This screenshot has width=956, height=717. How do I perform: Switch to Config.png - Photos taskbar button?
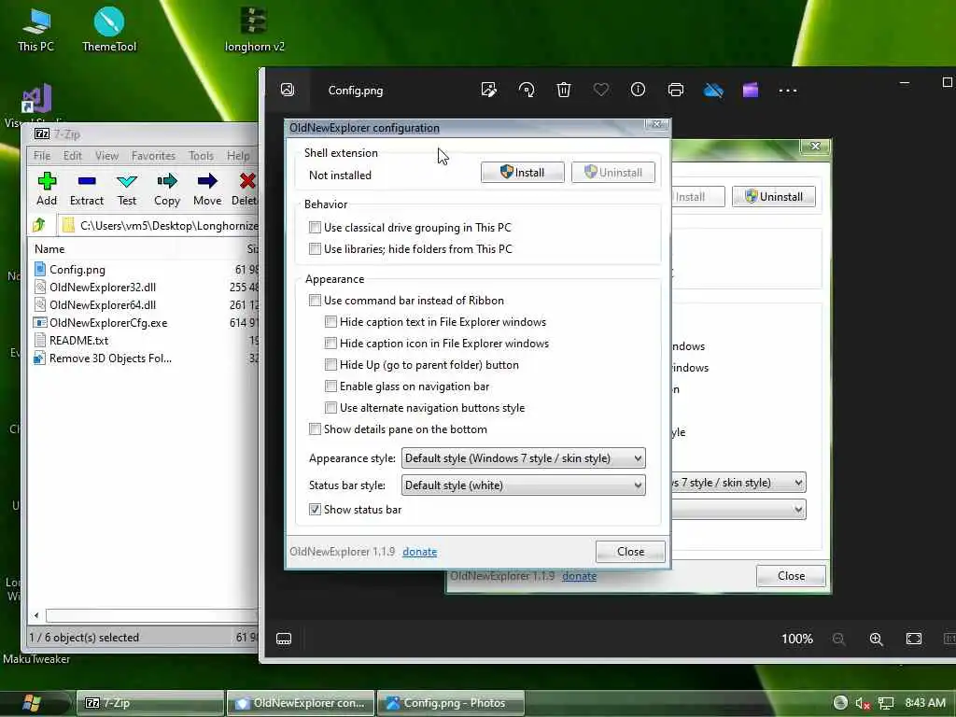point(451,703)
